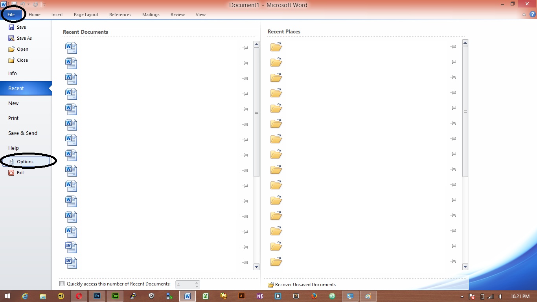Viewport: 537px width, 302px height.
Task: Click the Recent Places scroll down arrow
Action: click(x=465, y=267)
